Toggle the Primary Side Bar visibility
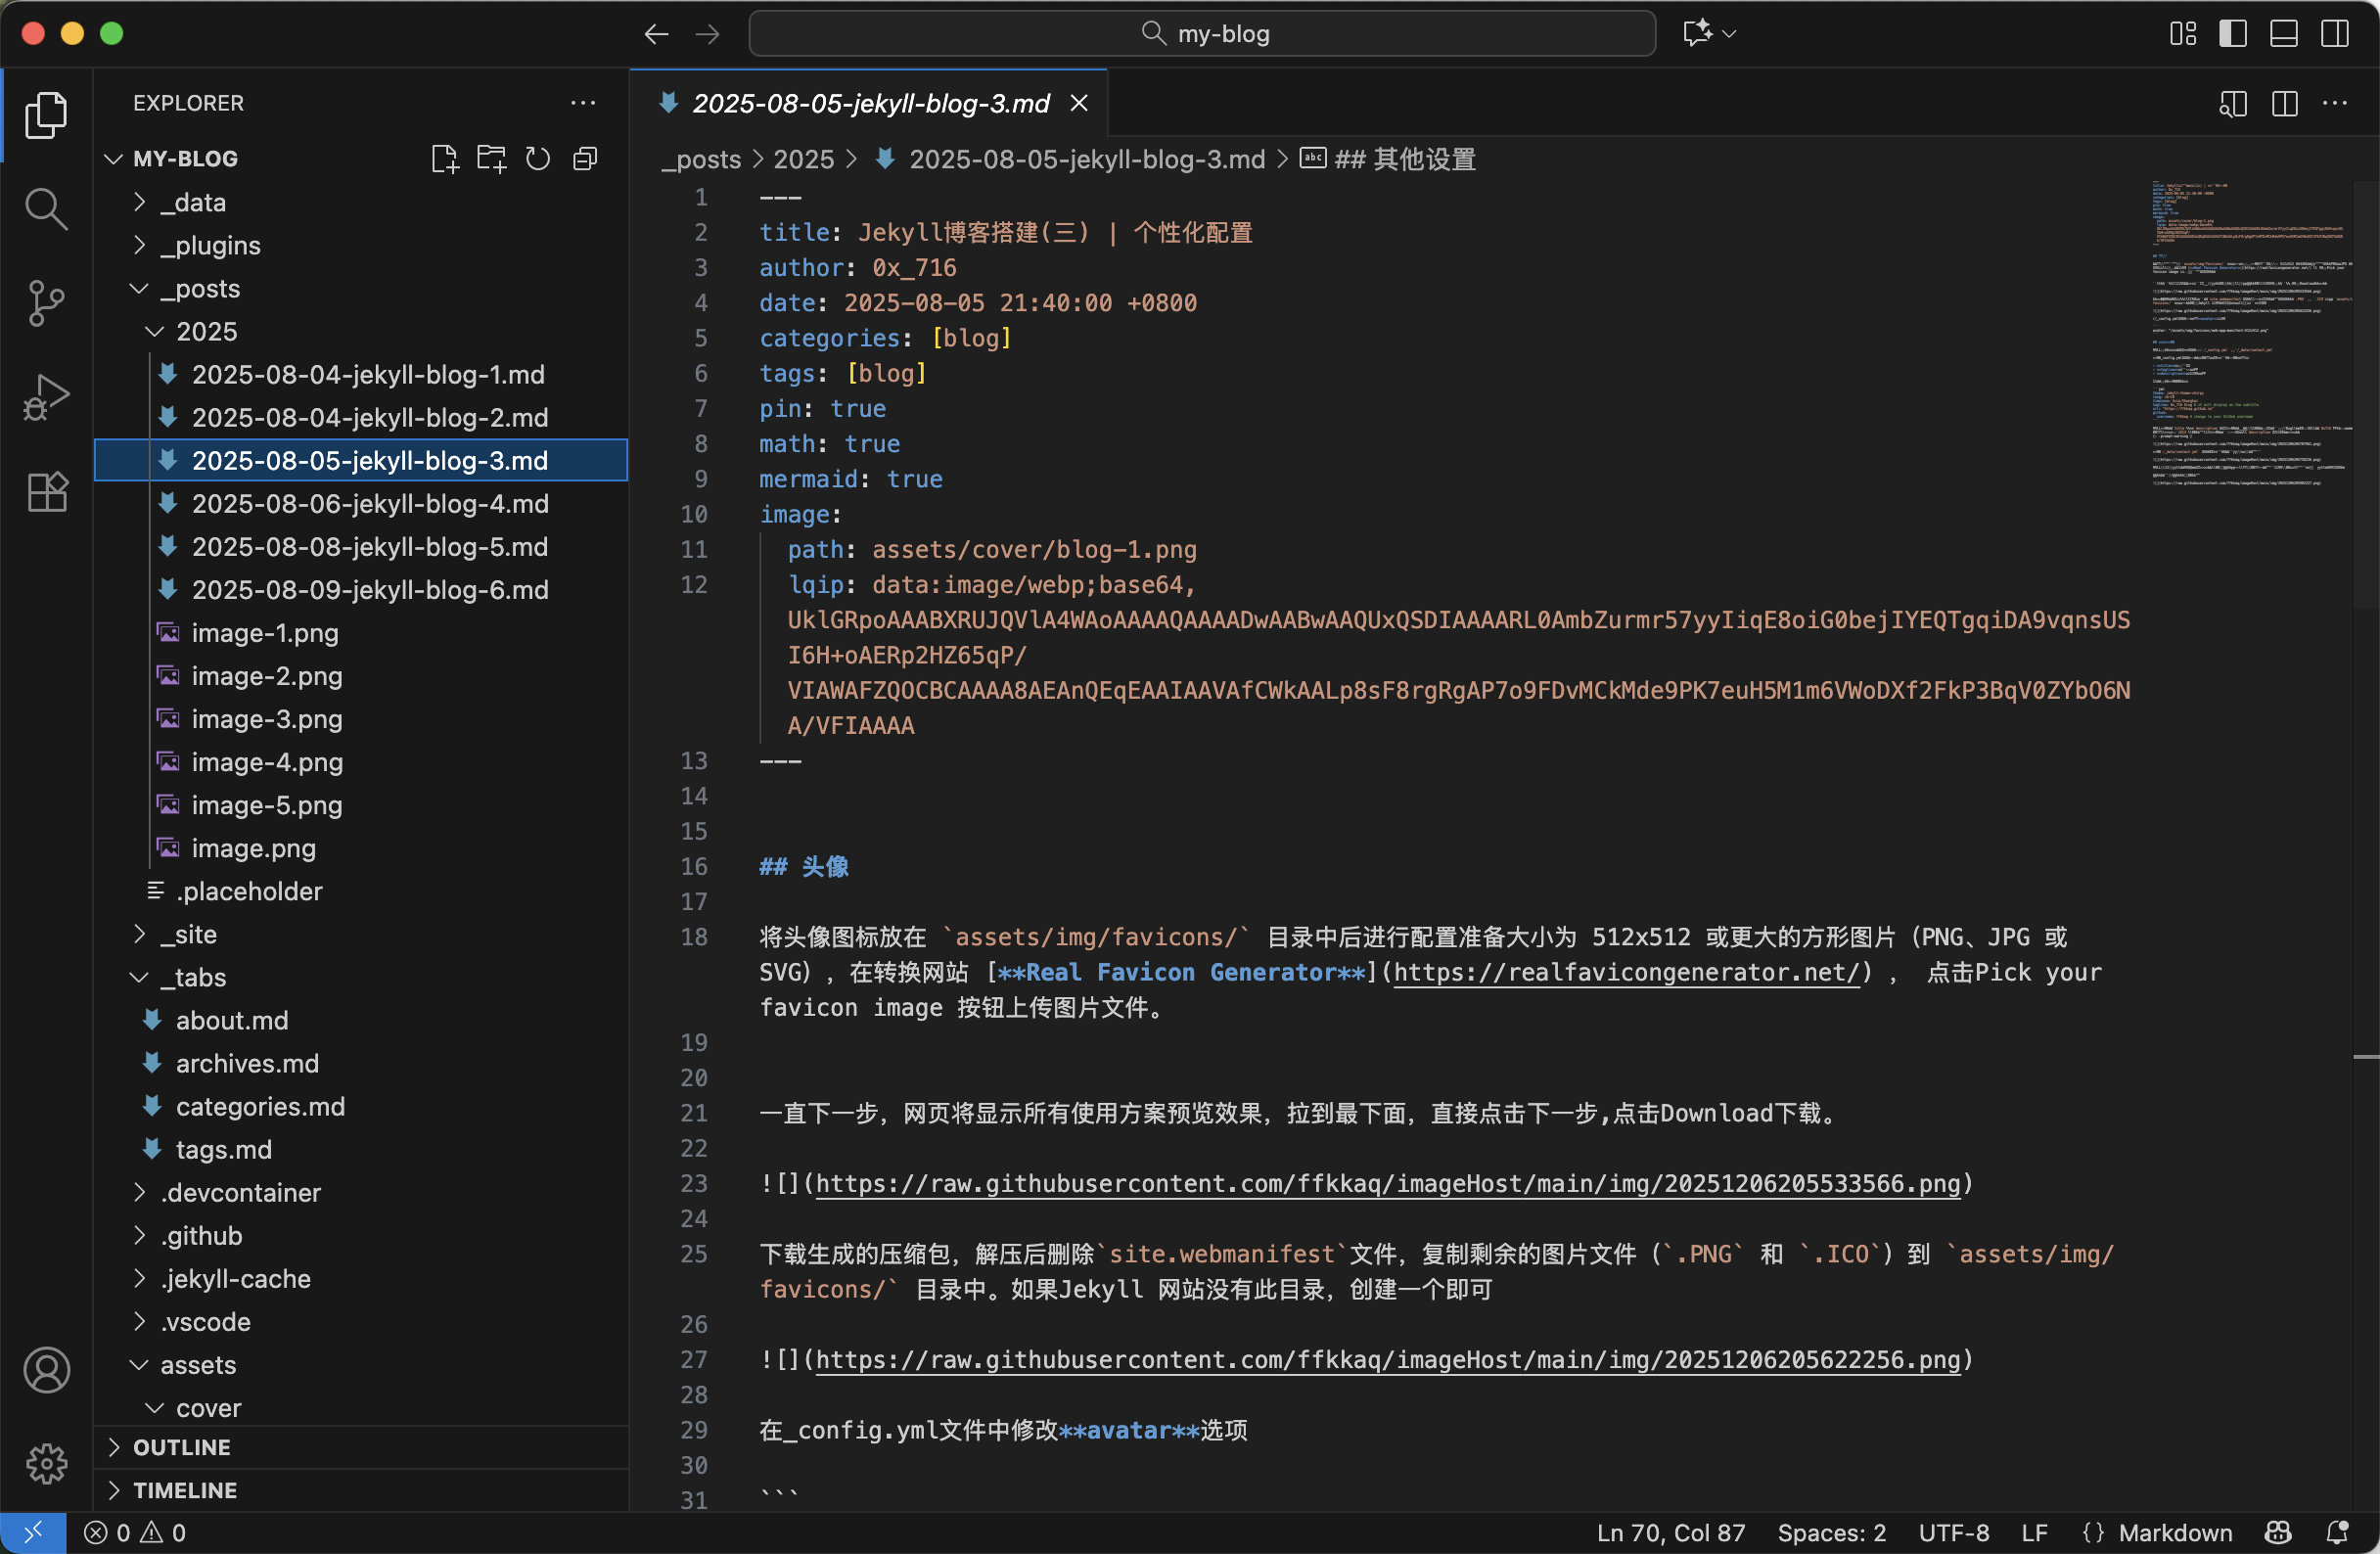Screen dimensions: 2380x1554 coord(2233,33)
